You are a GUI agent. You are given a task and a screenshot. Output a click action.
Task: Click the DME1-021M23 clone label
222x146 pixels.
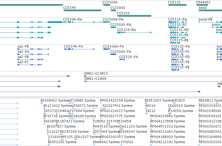[96, 74]
